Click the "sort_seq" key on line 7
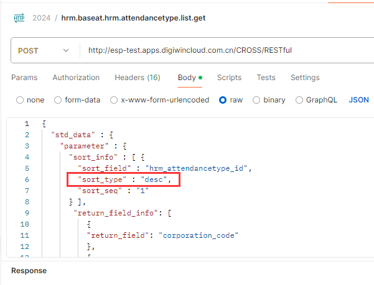Image resolution: width=374 pixels, height=285 pixels. point(100,191)
